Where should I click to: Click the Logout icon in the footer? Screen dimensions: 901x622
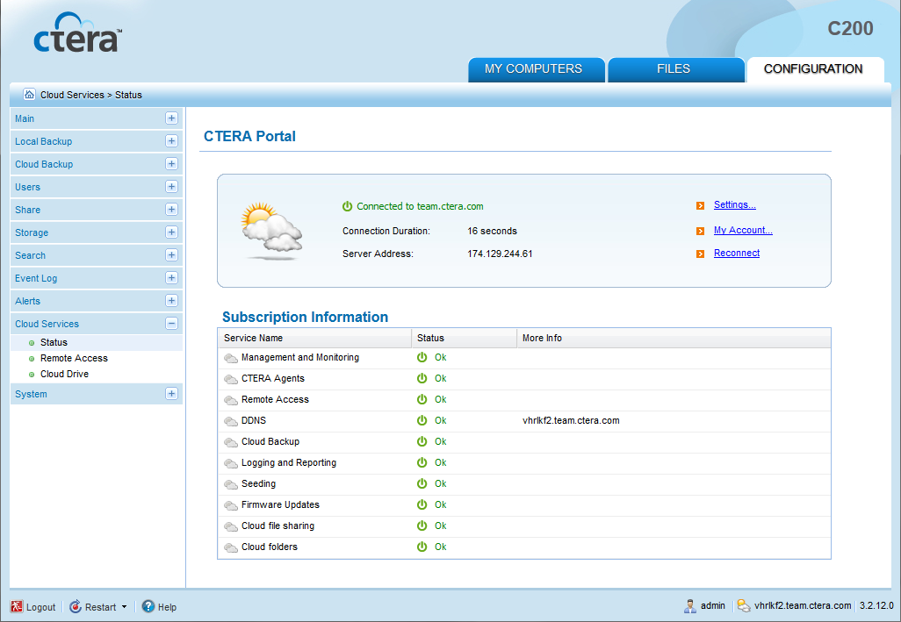pos(17,606)
